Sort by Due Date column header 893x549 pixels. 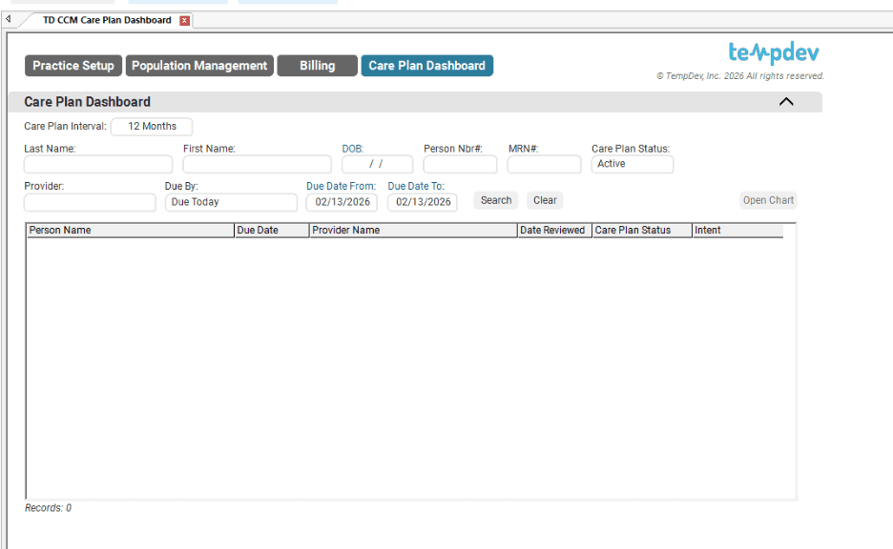point(272,231)
